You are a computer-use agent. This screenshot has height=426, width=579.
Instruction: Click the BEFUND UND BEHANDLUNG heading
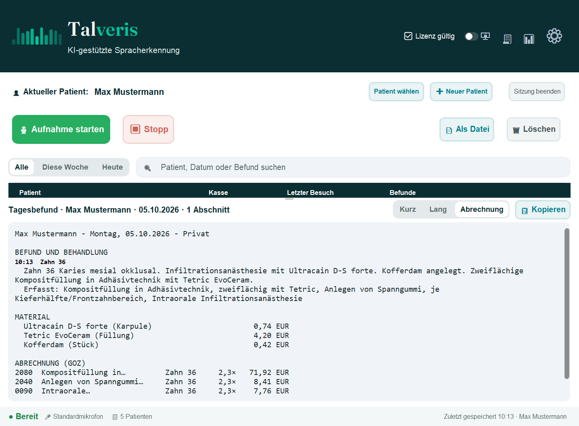pos(62,252)
